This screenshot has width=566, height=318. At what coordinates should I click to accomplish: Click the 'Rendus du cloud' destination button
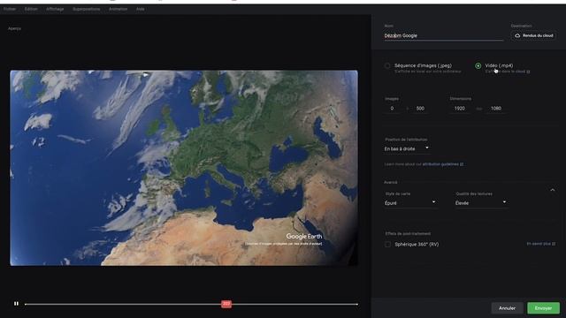coord(534,35)
